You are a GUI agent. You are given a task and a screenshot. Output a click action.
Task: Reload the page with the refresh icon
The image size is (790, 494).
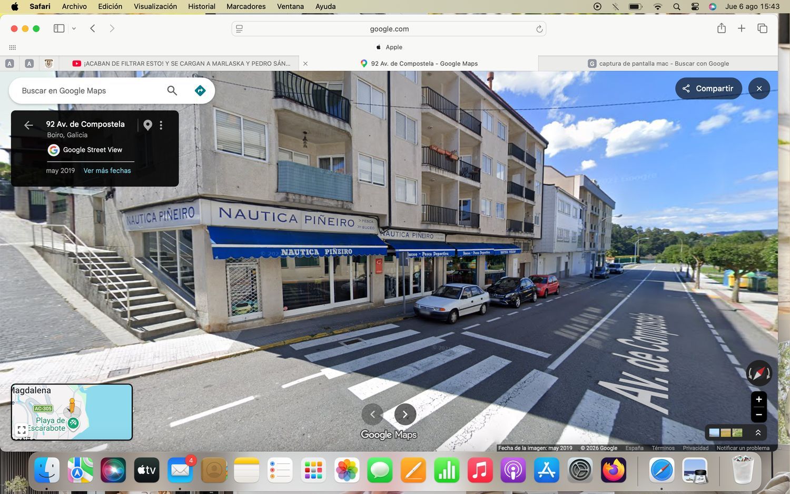(x=539, y=29)
